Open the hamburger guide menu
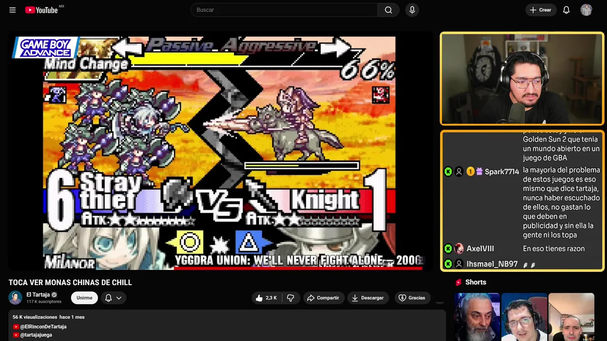The image size is (607, 341). (12, 10)
